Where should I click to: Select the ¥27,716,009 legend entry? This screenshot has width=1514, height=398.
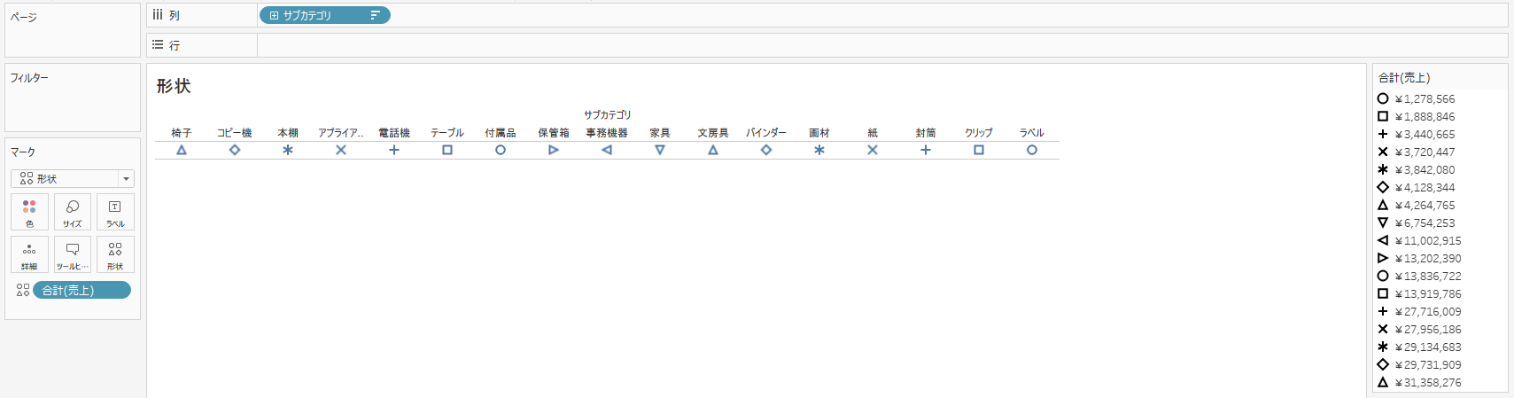coord(1428,311)
